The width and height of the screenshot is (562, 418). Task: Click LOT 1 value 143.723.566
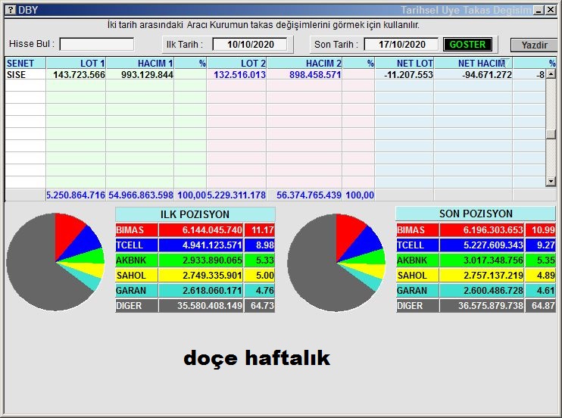[80, 74]
